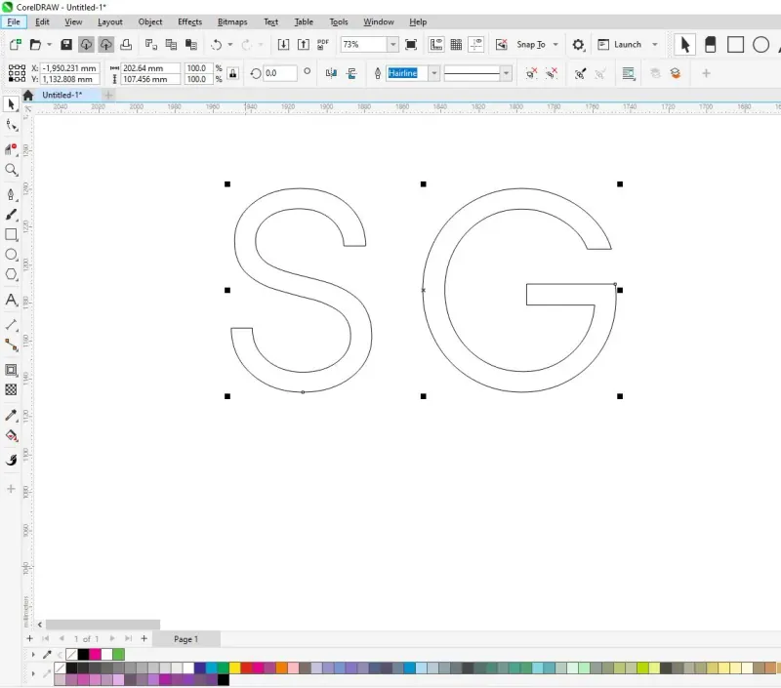Viewport: 781px width, 688px height.
Task: Open the Bitmaps menu
Action: [x=232, y=21]
